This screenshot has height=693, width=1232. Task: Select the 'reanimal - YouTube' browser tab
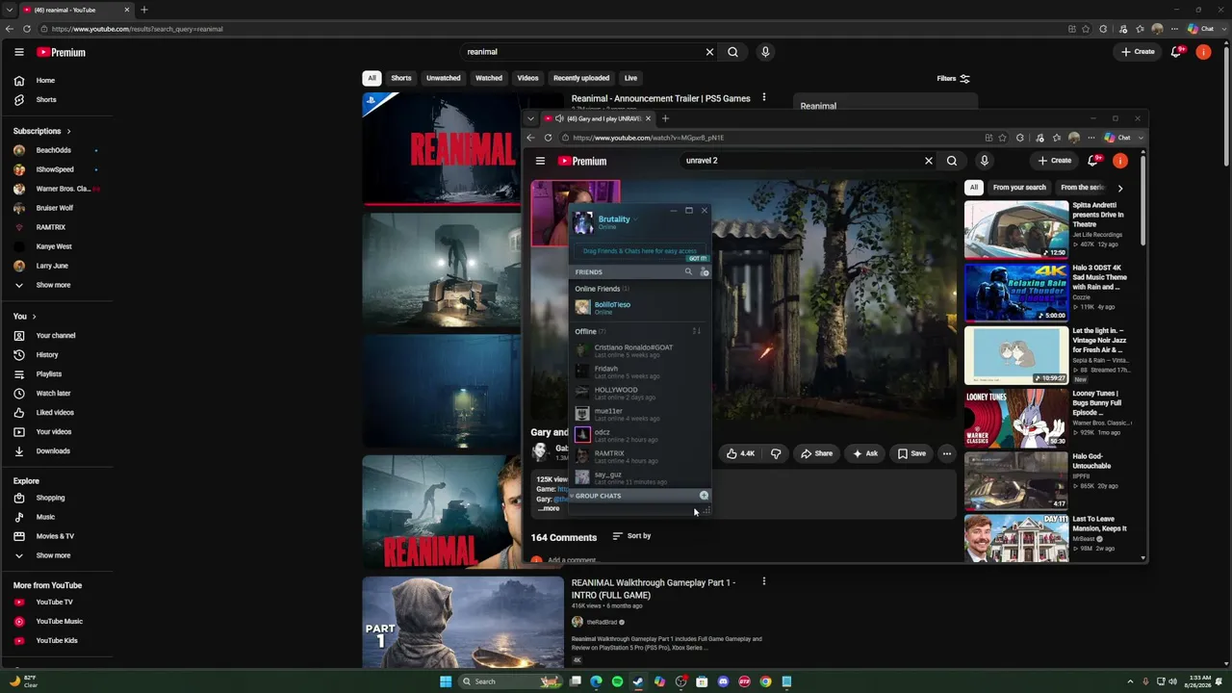(76, 10)
